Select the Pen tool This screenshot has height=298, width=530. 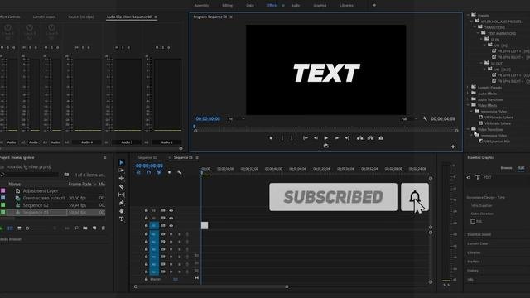click(122, 203)
